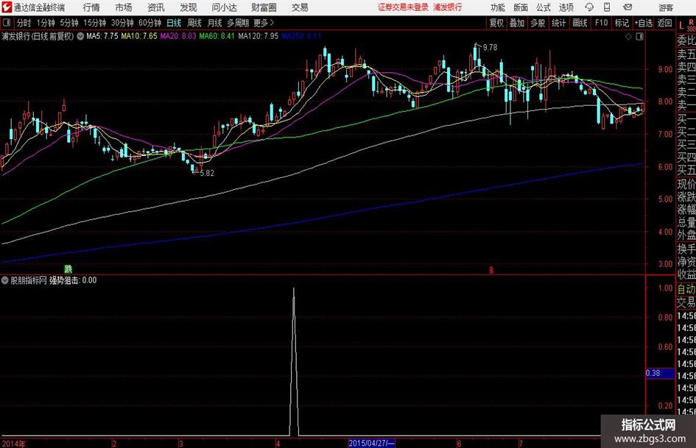Click the 通达信 red logo icon
The image size is (696, 448).
(x=7, y=7)
